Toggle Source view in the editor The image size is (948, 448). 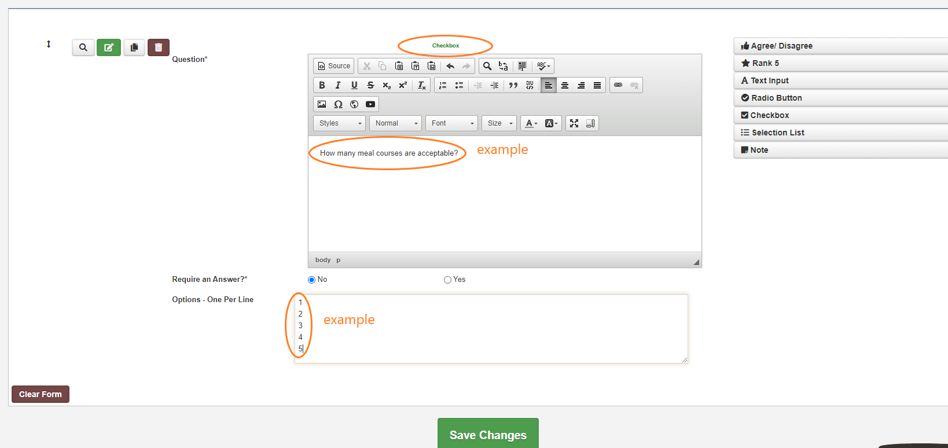[x=334, y=66]
